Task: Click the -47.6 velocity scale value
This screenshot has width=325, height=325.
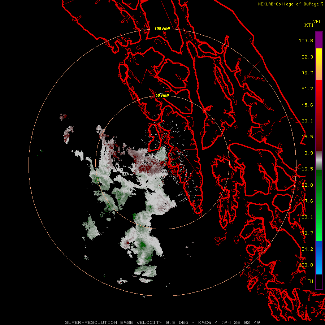Action: 306,201
